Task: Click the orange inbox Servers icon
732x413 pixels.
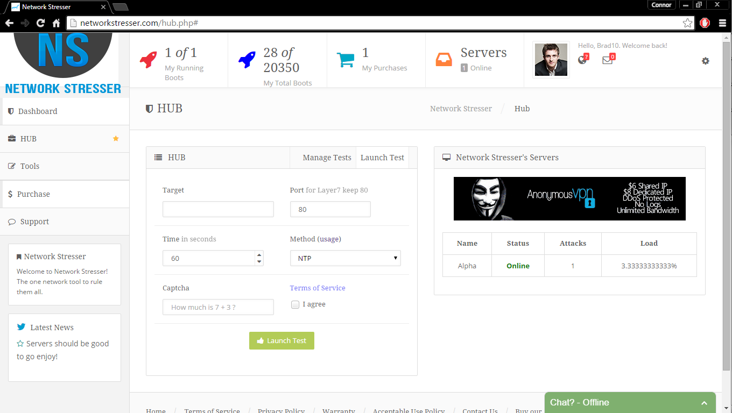Action: click(444, 60)
